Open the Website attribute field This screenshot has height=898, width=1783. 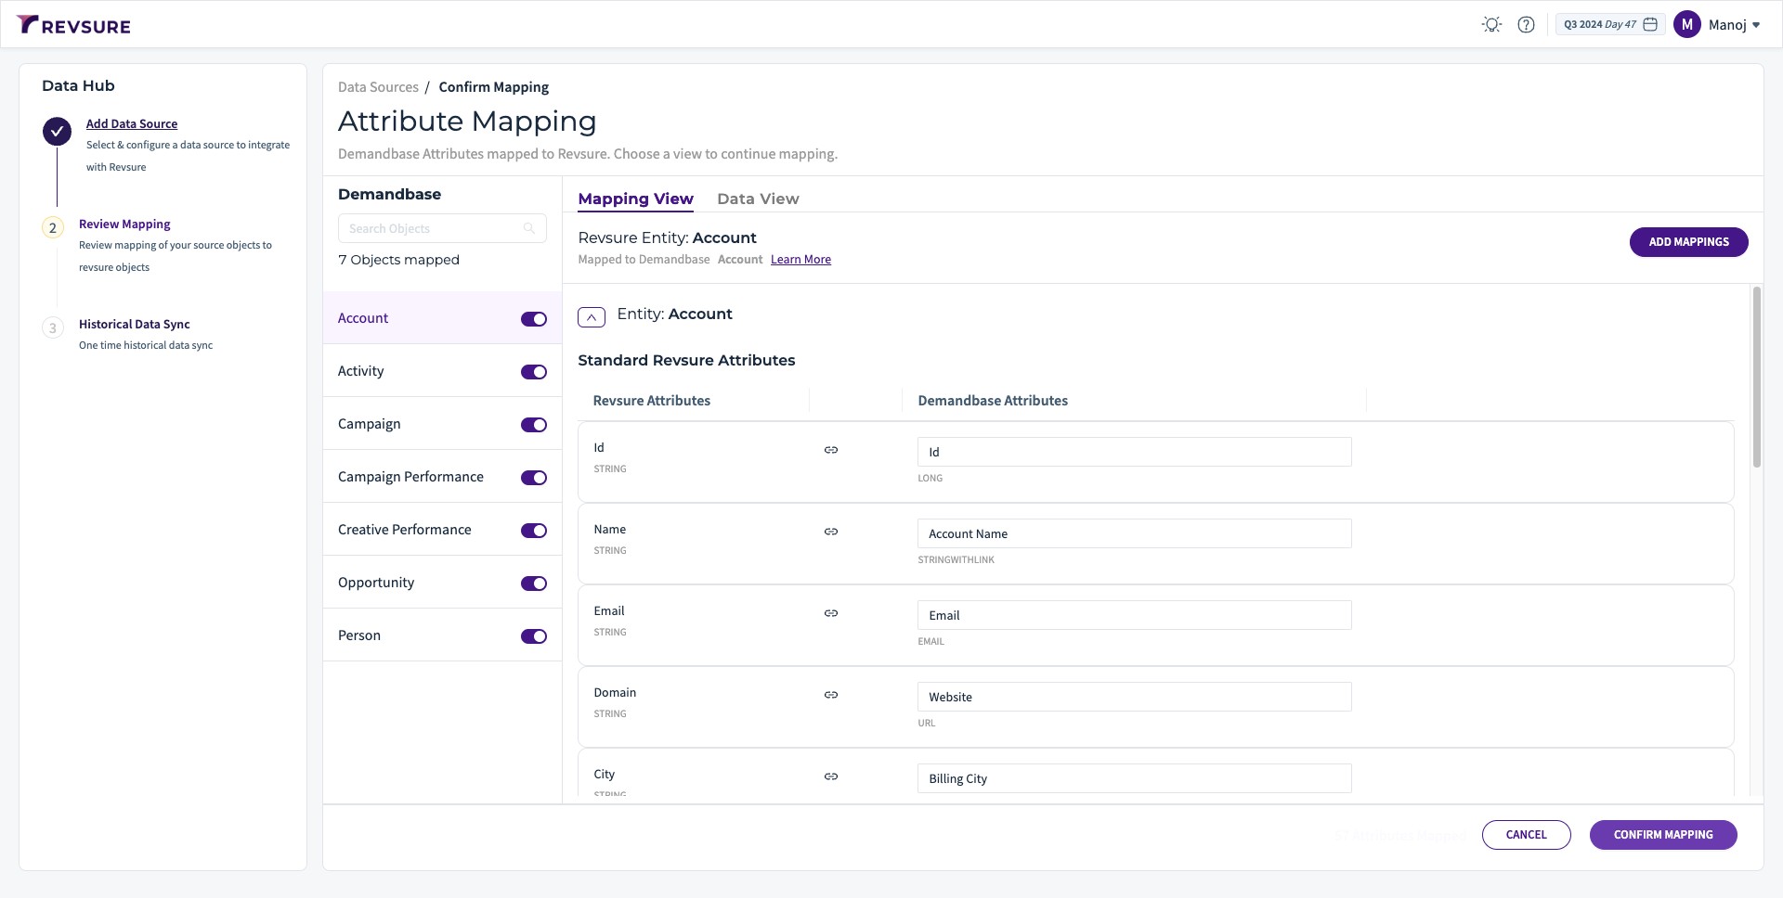pyautogui.click(x=1134, y=697)
